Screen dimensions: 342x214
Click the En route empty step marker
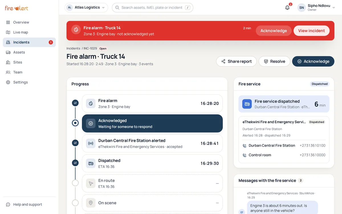(75, 183)
